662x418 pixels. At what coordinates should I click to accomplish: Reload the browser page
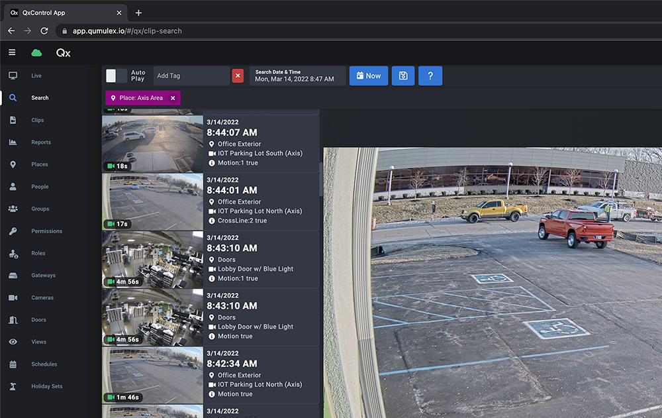[x=44, y=31]
